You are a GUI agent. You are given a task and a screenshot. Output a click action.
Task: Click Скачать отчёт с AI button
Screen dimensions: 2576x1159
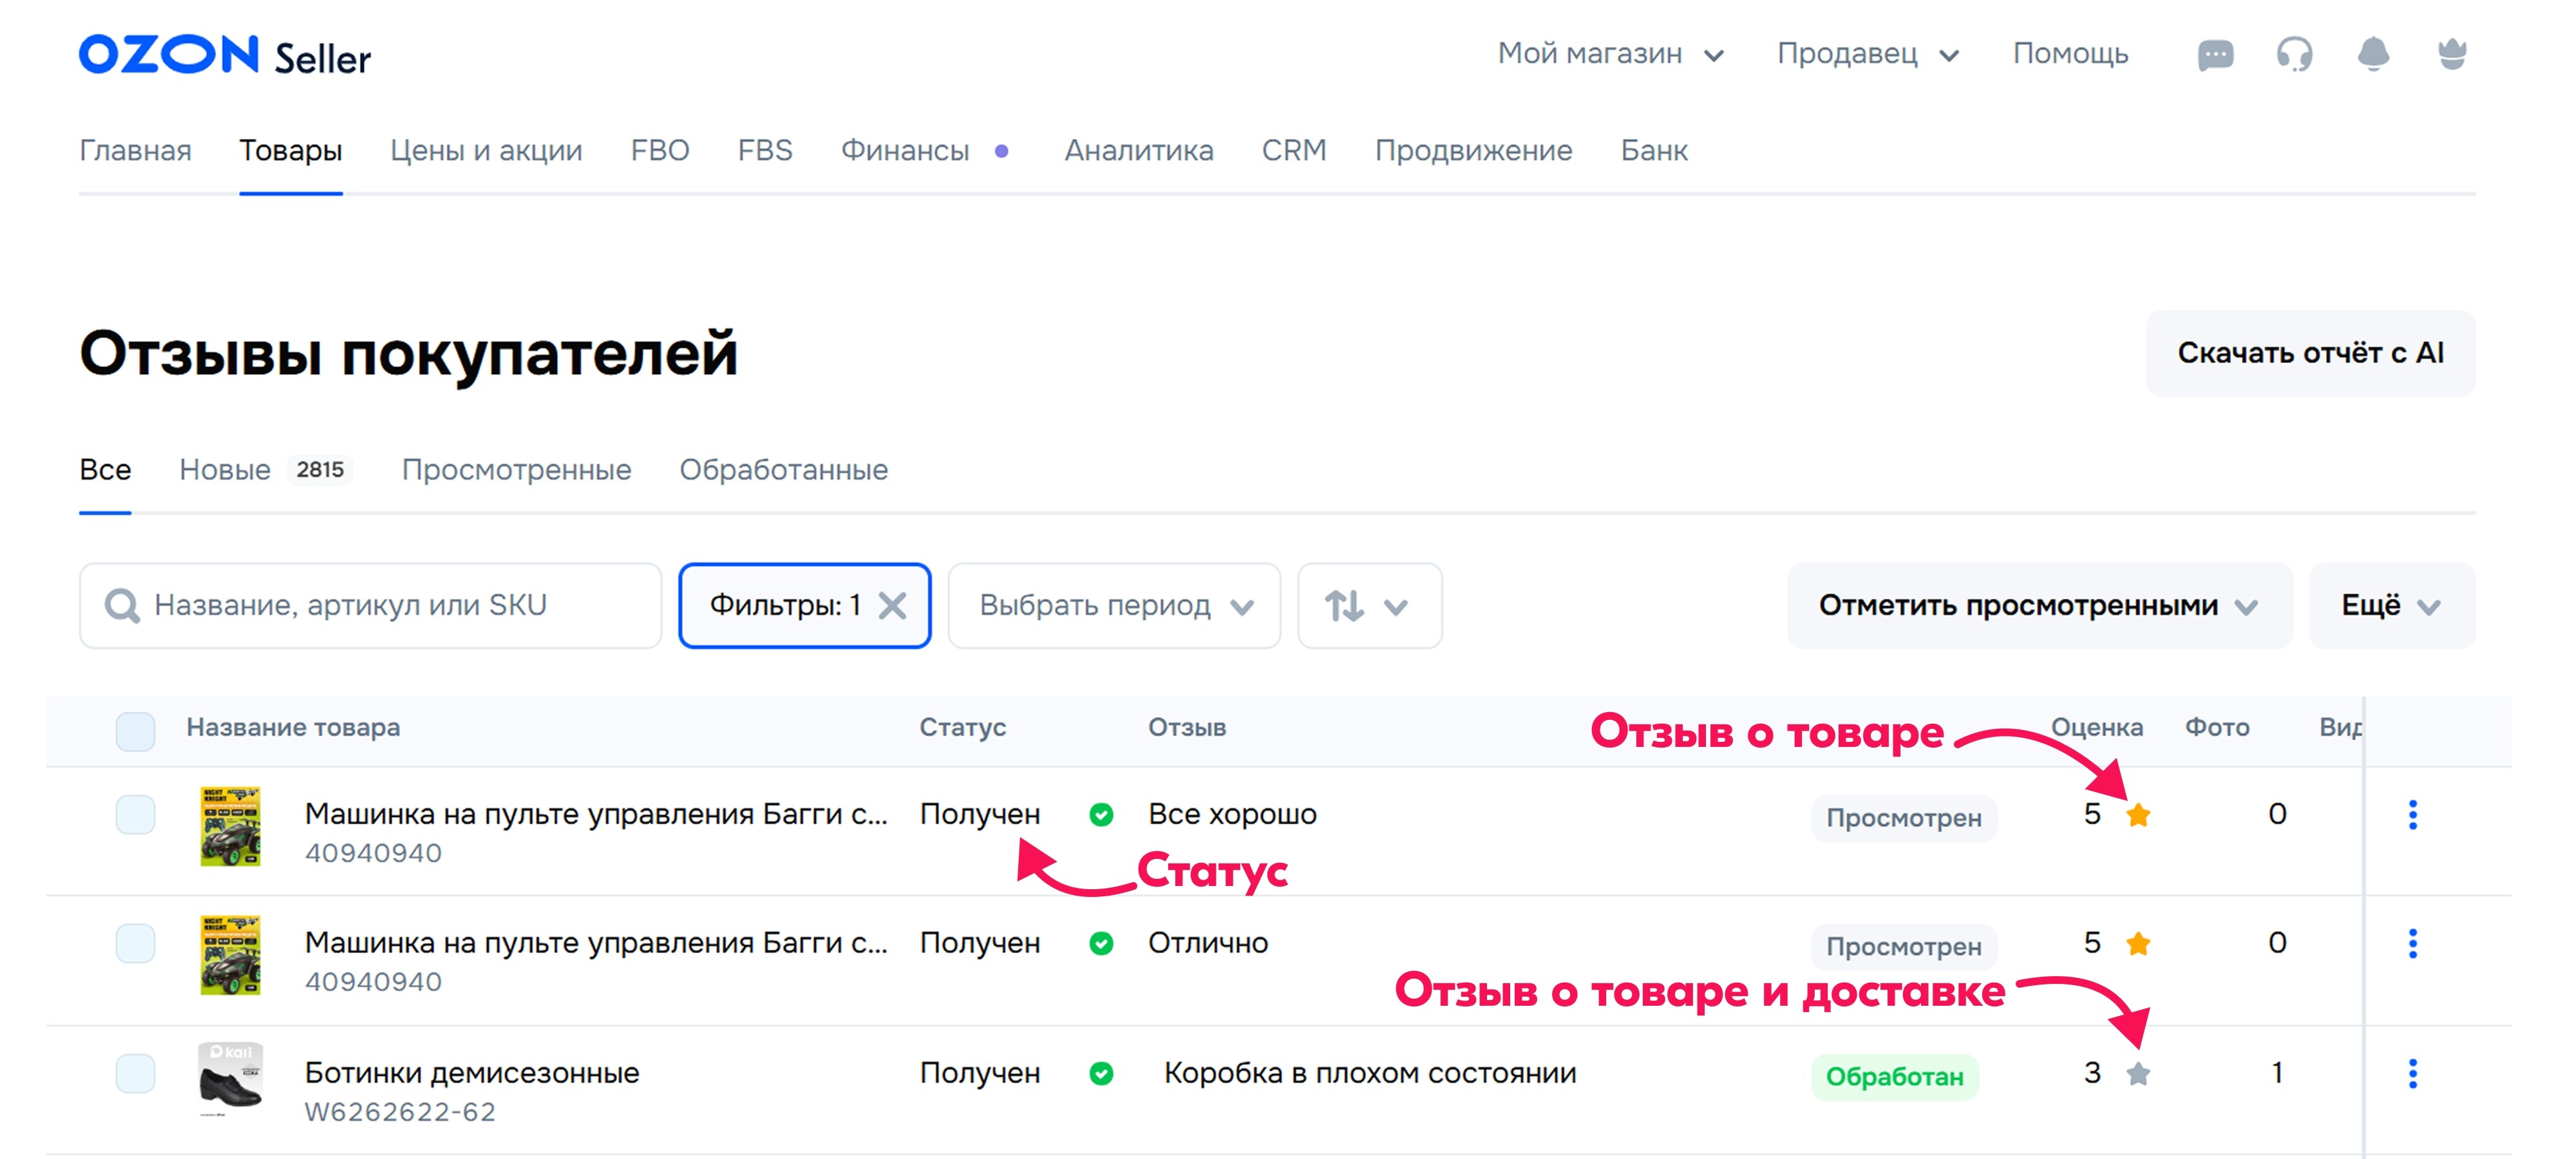pos(2310,353)
